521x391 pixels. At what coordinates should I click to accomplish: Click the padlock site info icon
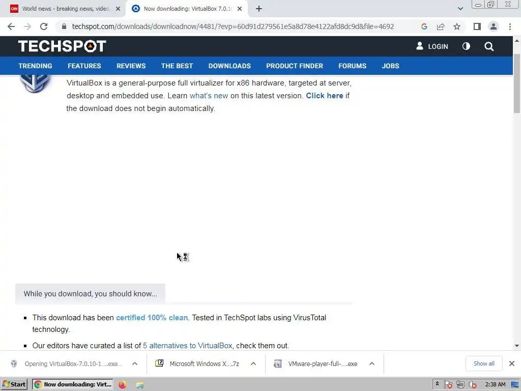64,26
